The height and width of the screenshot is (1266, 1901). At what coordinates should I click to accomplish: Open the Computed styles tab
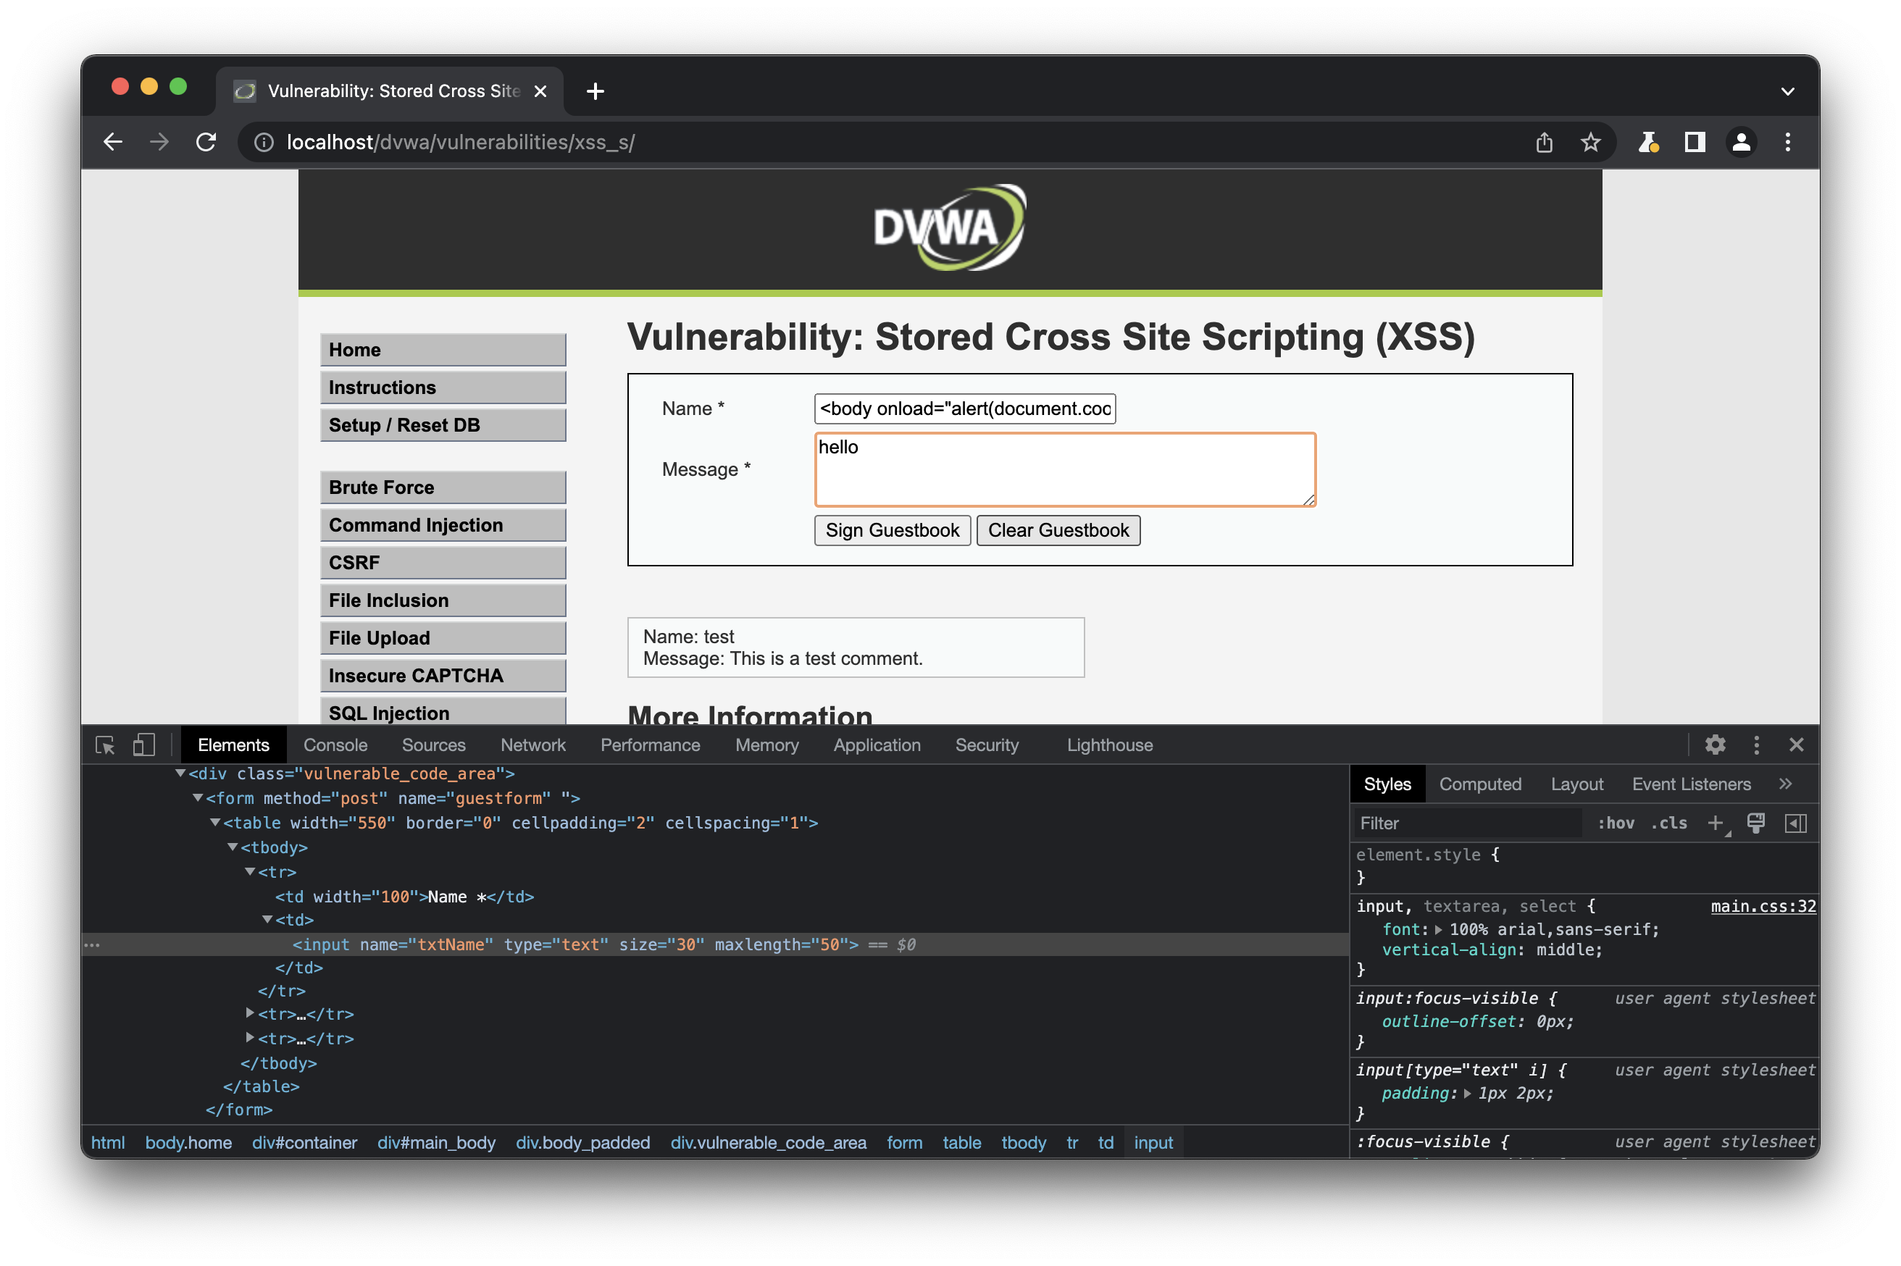tap(1479, 784)
